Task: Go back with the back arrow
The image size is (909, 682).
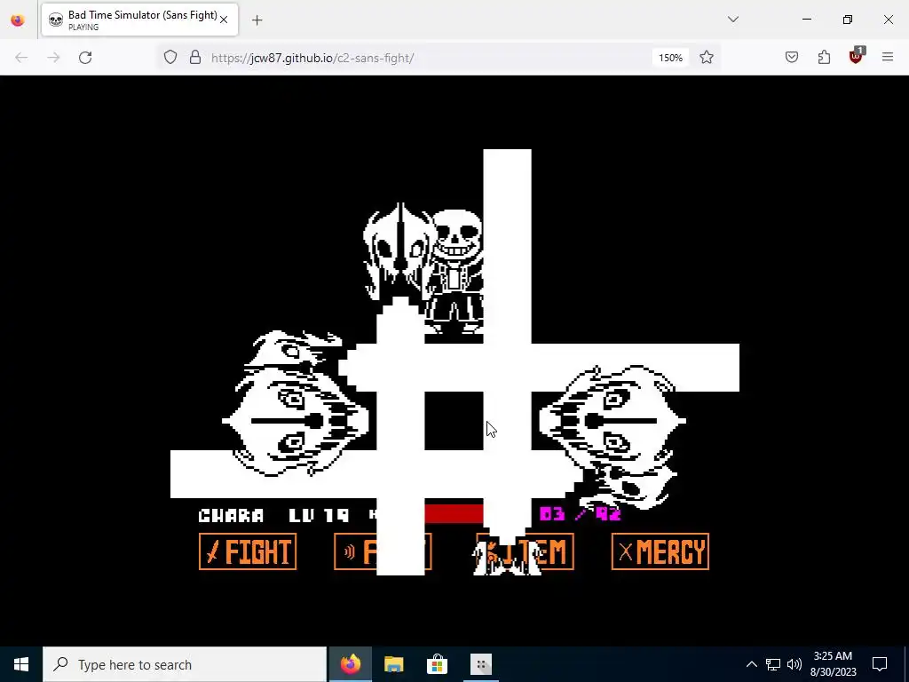Action: click(x=21, y=58)
